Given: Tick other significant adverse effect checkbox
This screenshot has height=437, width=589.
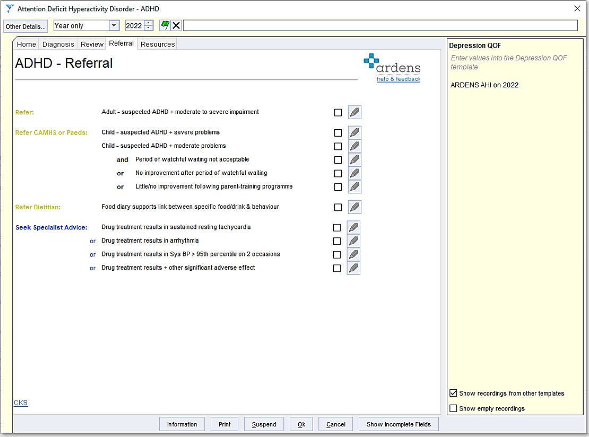Looking at the screenshot, I should pyautogui.click(x=337, y=268).
